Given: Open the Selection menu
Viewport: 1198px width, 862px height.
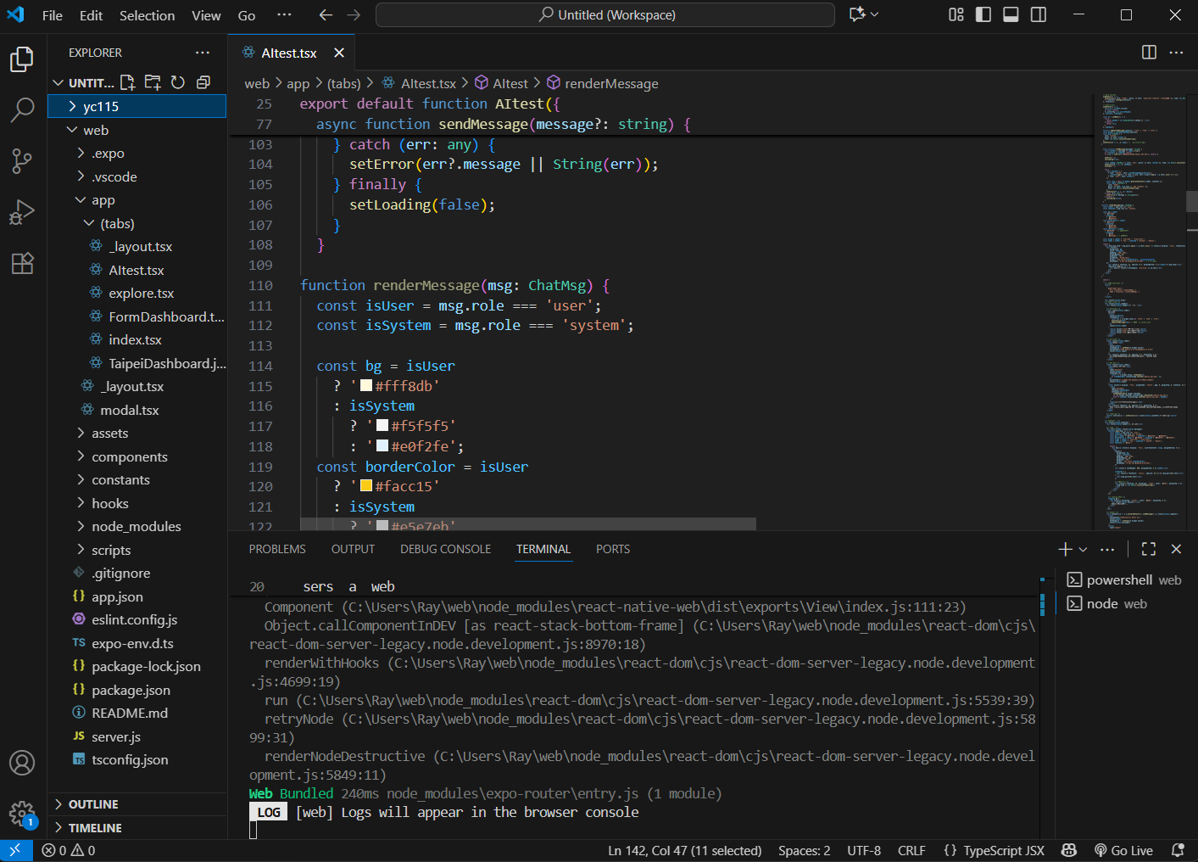Looking at the screenshot, I should (147, 15).
